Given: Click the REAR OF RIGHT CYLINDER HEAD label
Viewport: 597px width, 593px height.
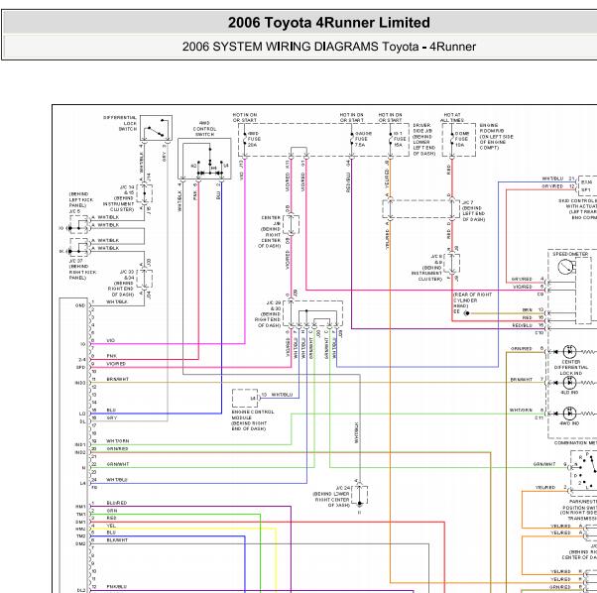Looking at the screenshot, I should point(472,299).
